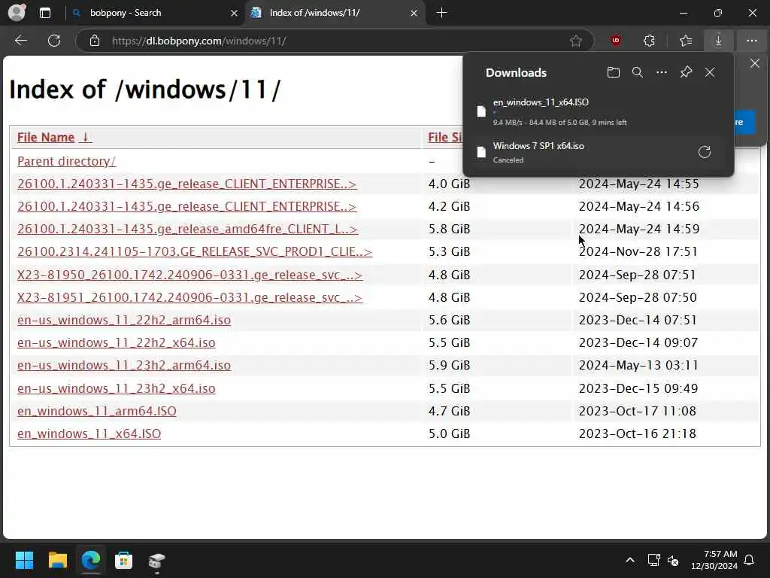The image size is (770, 578).
Task: Close the popup behind the Downloads panel
Action: point(755,63)
